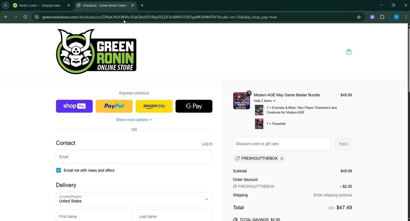410x221 pixels.
Task: Open the browser profile avatar
Action: click(x=396, y=17)
